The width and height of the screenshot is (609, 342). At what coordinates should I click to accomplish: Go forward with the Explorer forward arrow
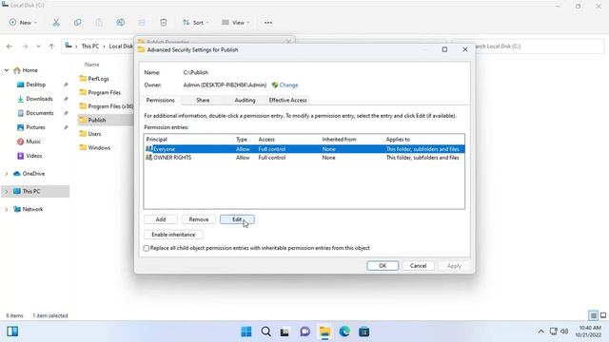26,47
